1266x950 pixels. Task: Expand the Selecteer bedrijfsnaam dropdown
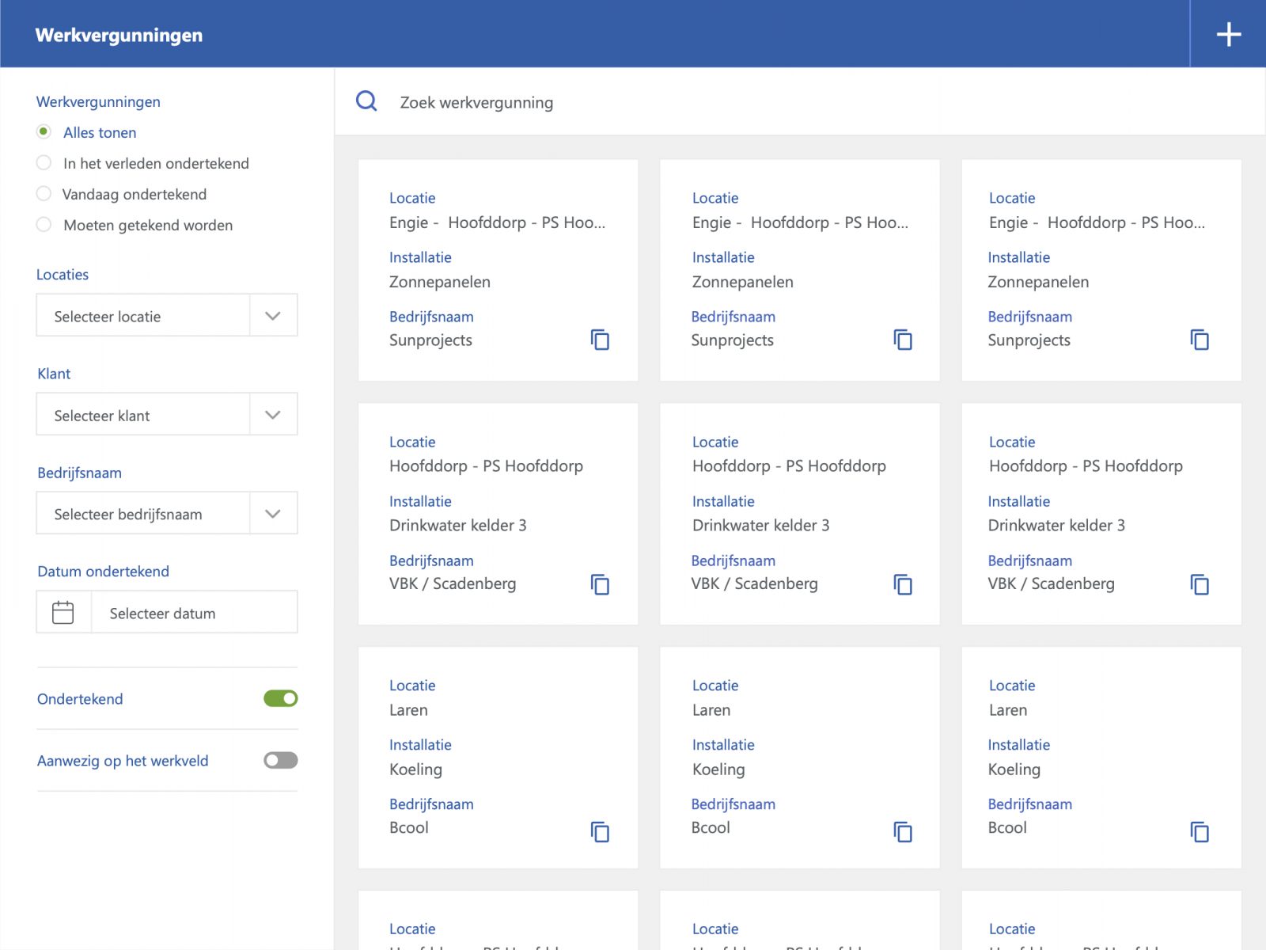click(167, 513)
